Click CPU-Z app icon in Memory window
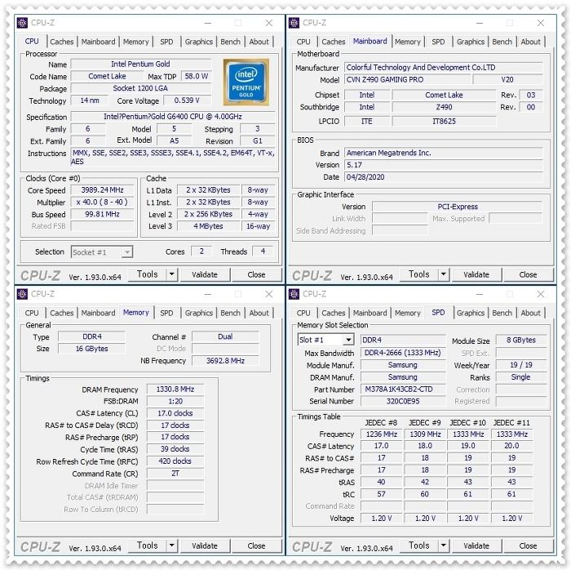 [x=22, y=294]
